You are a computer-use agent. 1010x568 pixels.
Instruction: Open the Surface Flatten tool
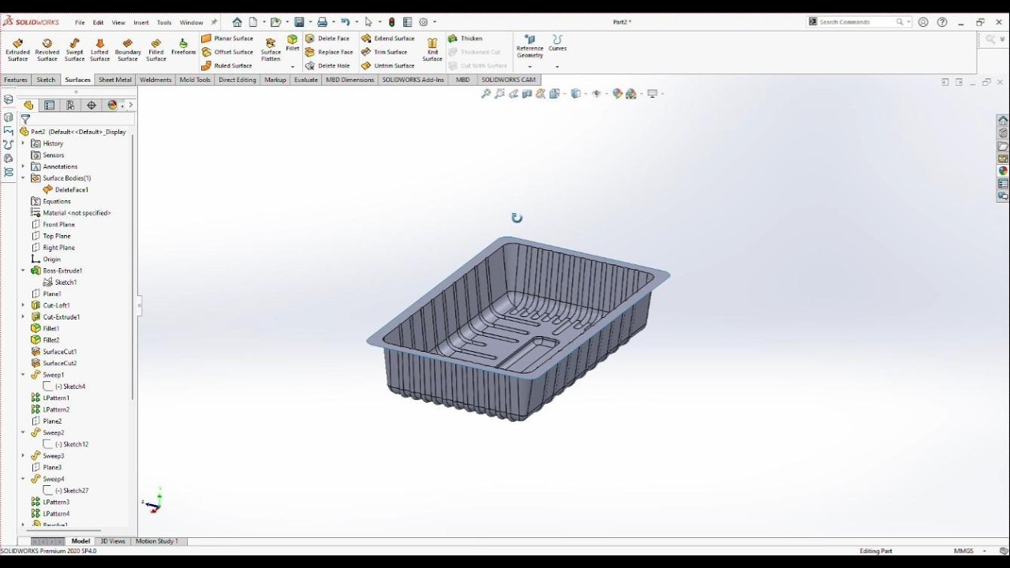[271, 49]
